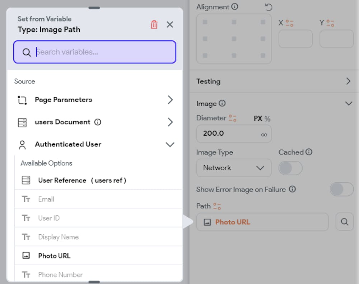Show the info tooltip for Cached
359x284 pixels.
(x=309, y=152)
